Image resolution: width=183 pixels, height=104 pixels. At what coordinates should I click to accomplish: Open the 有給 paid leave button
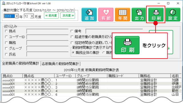click(x=106, y=15)
